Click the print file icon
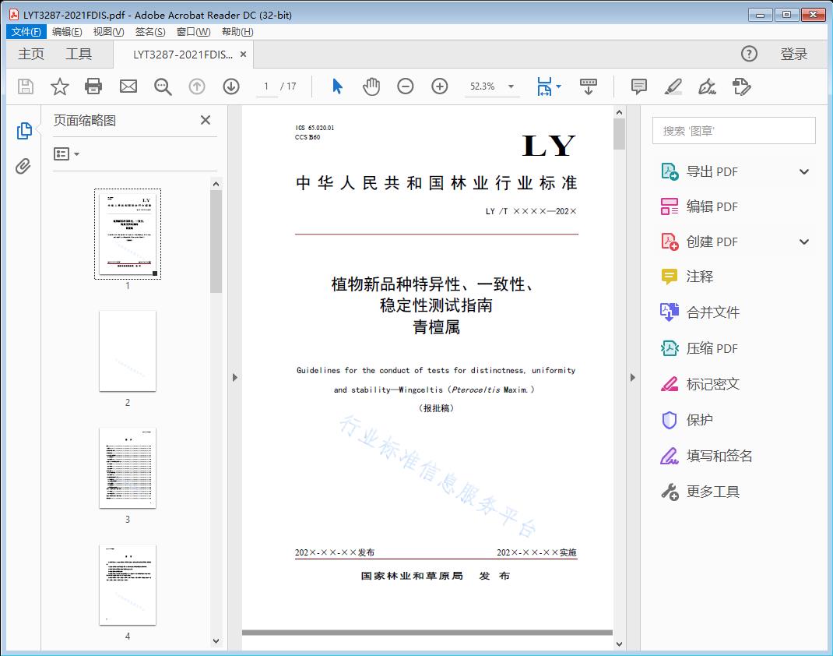 click(x=93, y=86)
